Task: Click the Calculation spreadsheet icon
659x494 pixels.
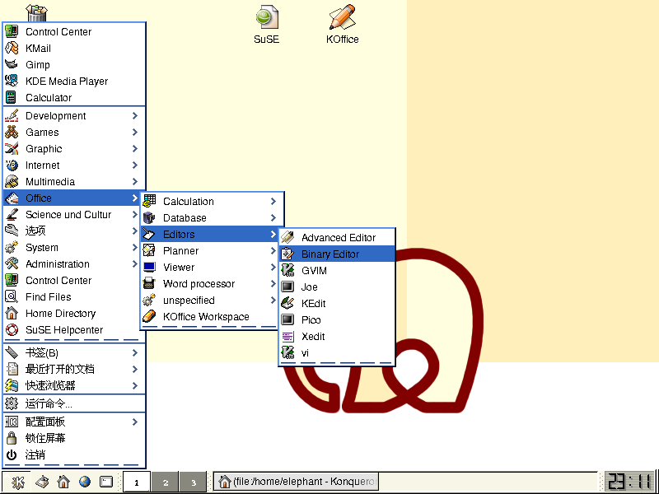Action: [149, 201]
